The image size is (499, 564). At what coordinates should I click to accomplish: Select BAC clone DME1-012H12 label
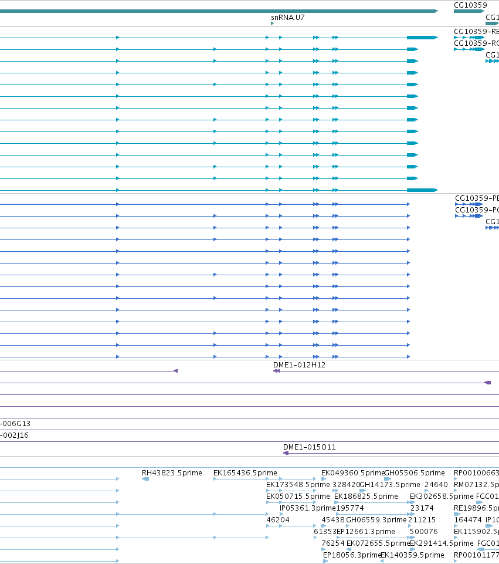[x=299, y=364]
